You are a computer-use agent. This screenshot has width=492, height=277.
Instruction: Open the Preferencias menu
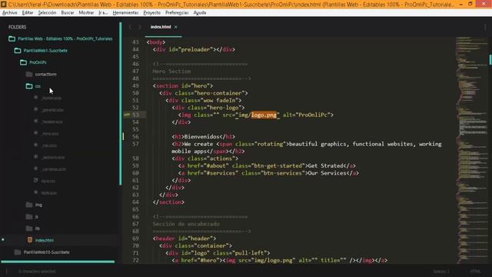pos(177,12)
